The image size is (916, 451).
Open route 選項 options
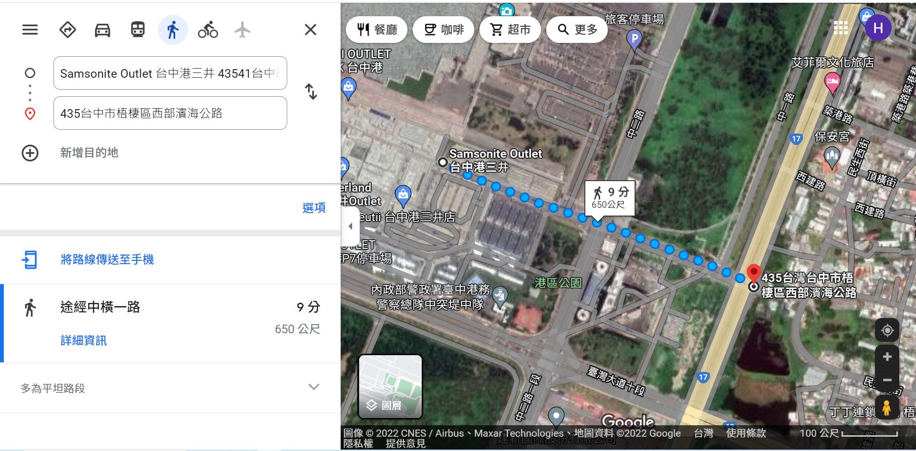coord(314,207)
